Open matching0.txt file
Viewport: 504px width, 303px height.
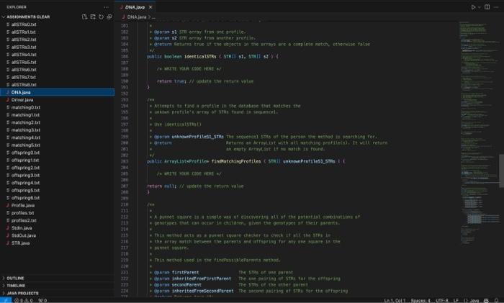57,107
